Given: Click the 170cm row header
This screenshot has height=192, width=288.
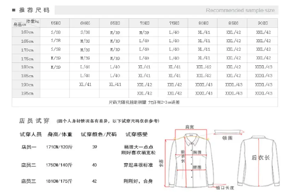Looking at the screenshot, I should tap(26, 50).
